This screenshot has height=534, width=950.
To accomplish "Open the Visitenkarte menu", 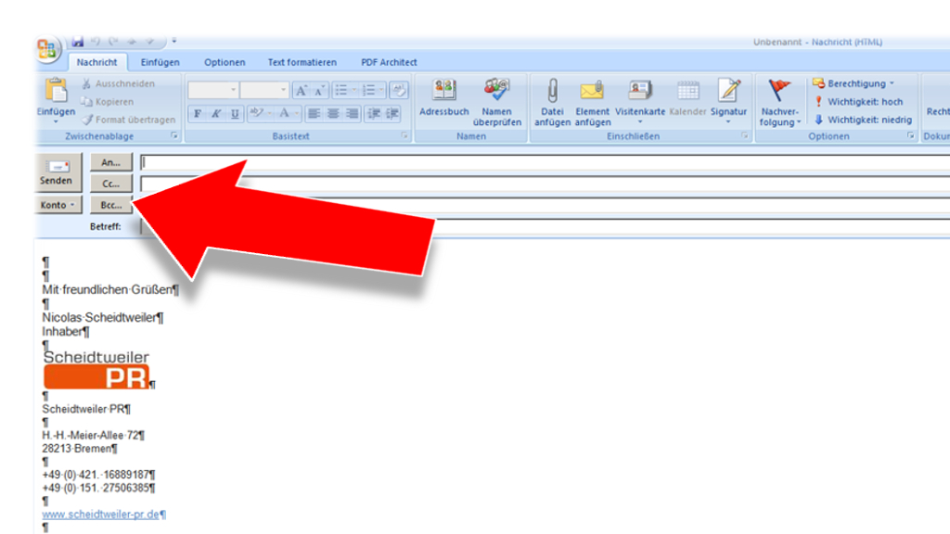I will tap(640, 102).
